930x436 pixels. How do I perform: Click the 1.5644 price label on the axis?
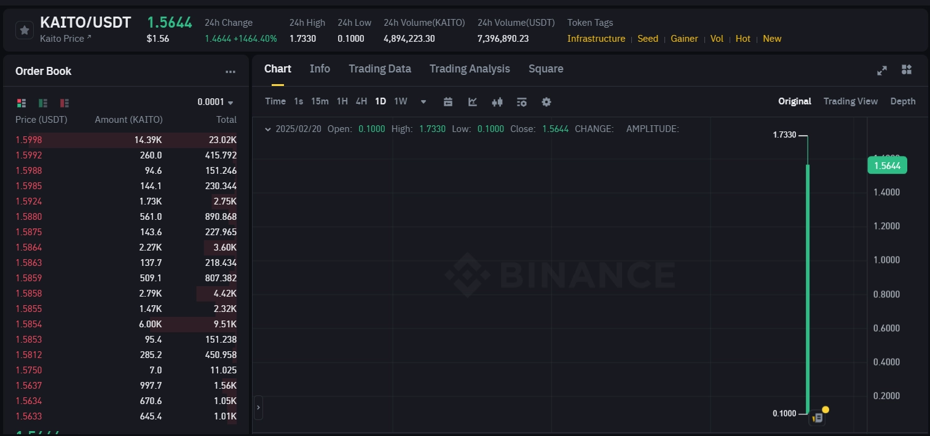coord(887,165)
